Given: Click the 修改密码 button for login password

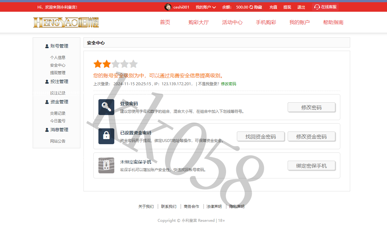Looking at the screenshot, I should [311, 107].
